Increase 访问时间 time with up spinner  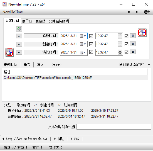click(x=120, y=51)
